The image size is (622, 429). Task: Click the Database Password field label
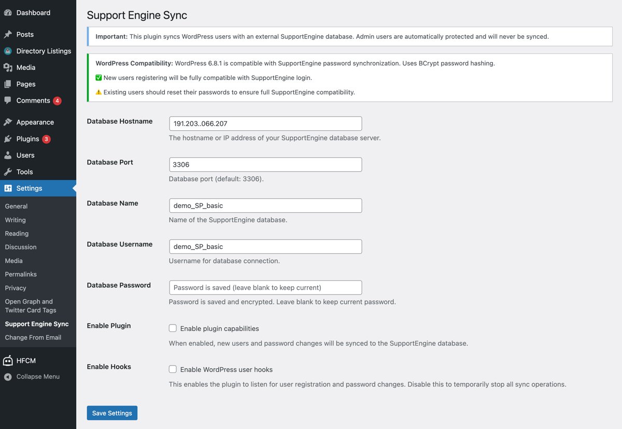pyautogui.click(x=119, y=285)
